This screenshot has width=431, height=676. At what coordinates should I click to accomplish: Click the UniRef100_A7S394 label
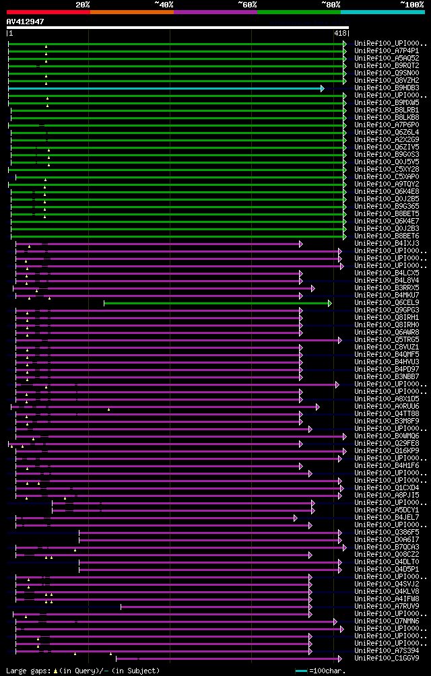tap(387, 650)
